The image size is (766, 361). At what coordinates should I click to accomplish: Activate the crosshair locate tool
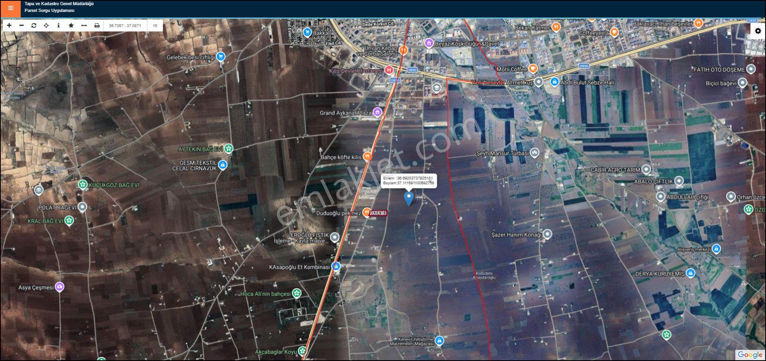coord(46,26)
